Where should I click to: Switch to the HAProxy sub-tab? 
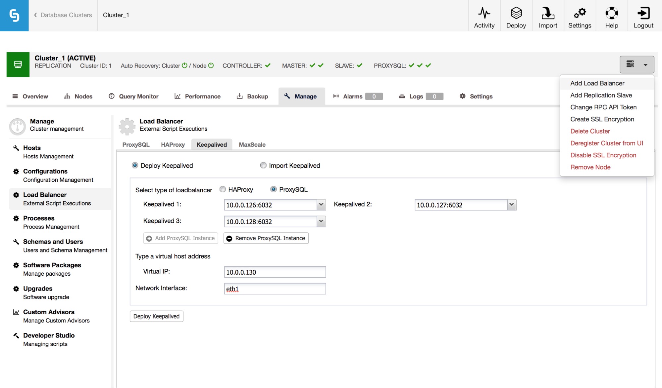pos(173,144)
